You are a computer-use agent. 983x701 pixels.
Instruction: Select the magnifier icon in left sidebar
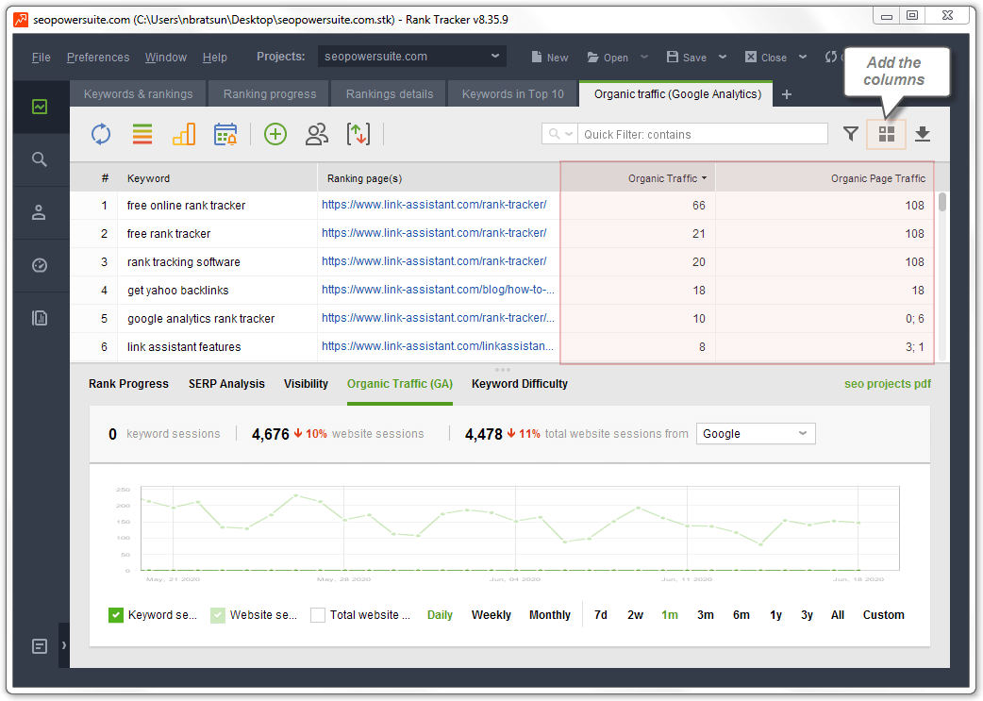[x=40, y=159]
